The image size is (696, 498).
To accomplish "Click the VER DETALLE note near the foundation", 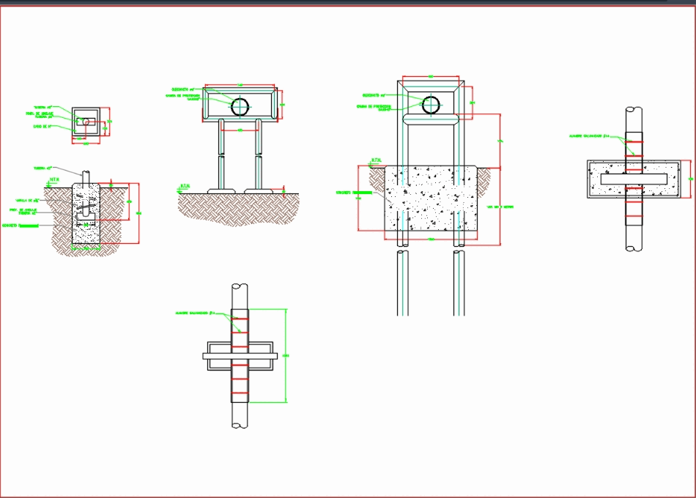I will click(499, 206).
